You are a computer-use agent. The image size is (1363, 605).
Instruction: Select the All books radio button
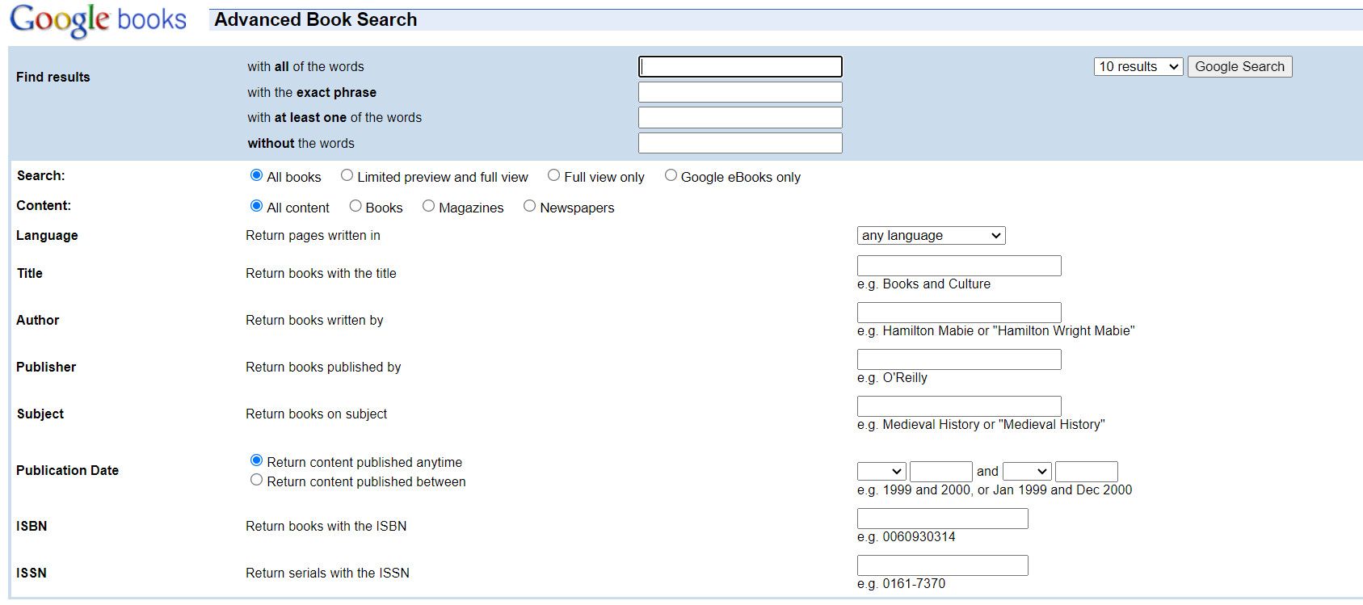[x=257, y=175]
